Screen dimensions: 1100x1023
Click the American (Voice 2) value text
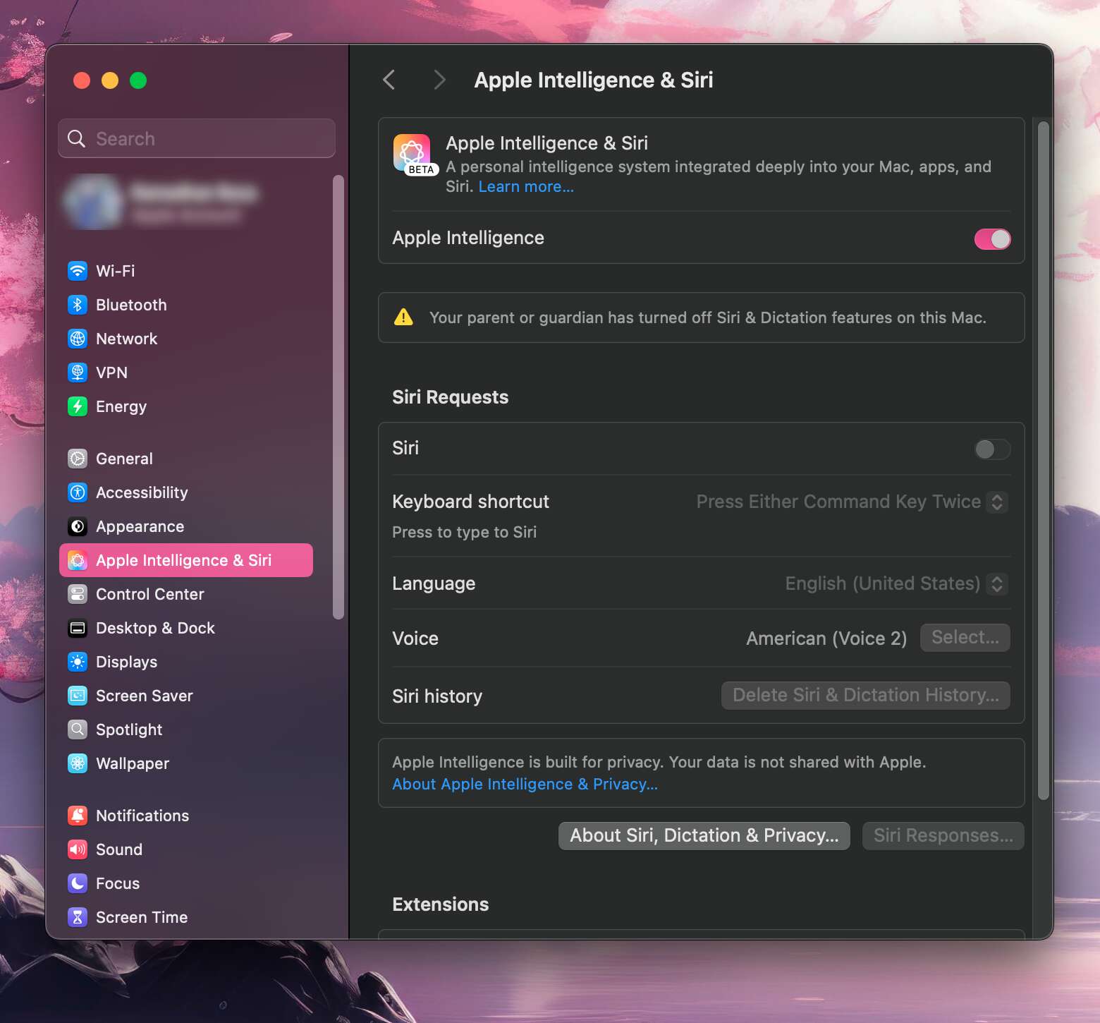[826, 638]
